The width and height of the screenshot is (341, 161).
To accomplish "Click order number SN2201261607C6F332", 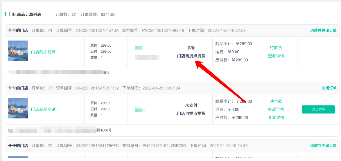I will pyautogui.click(x=97, y=88).
